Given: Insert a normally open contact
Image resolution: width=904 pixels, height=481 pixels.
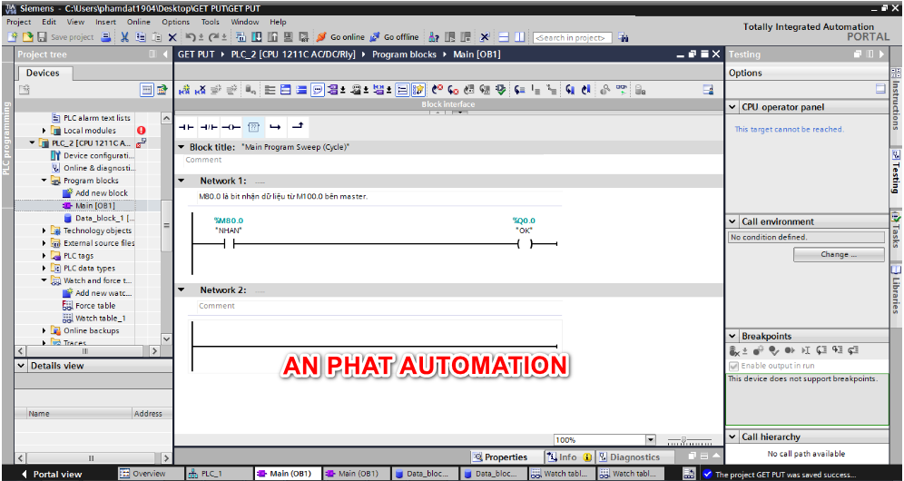Looking at the screenshot, I should [x=186, y=127].
